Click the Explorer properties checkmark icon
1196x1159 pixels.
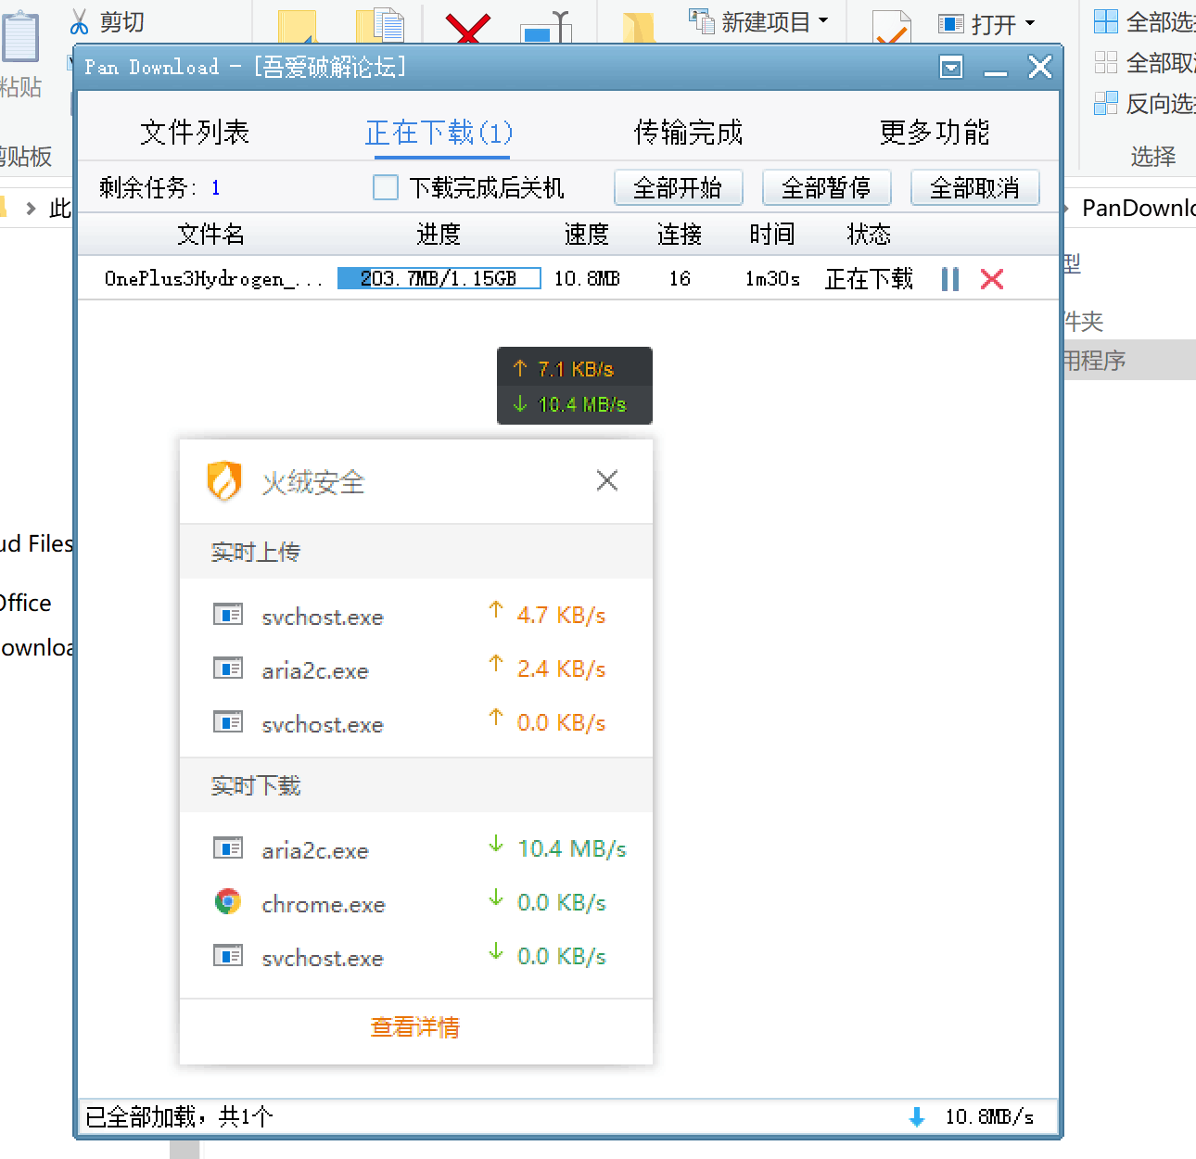pos(892,28)
